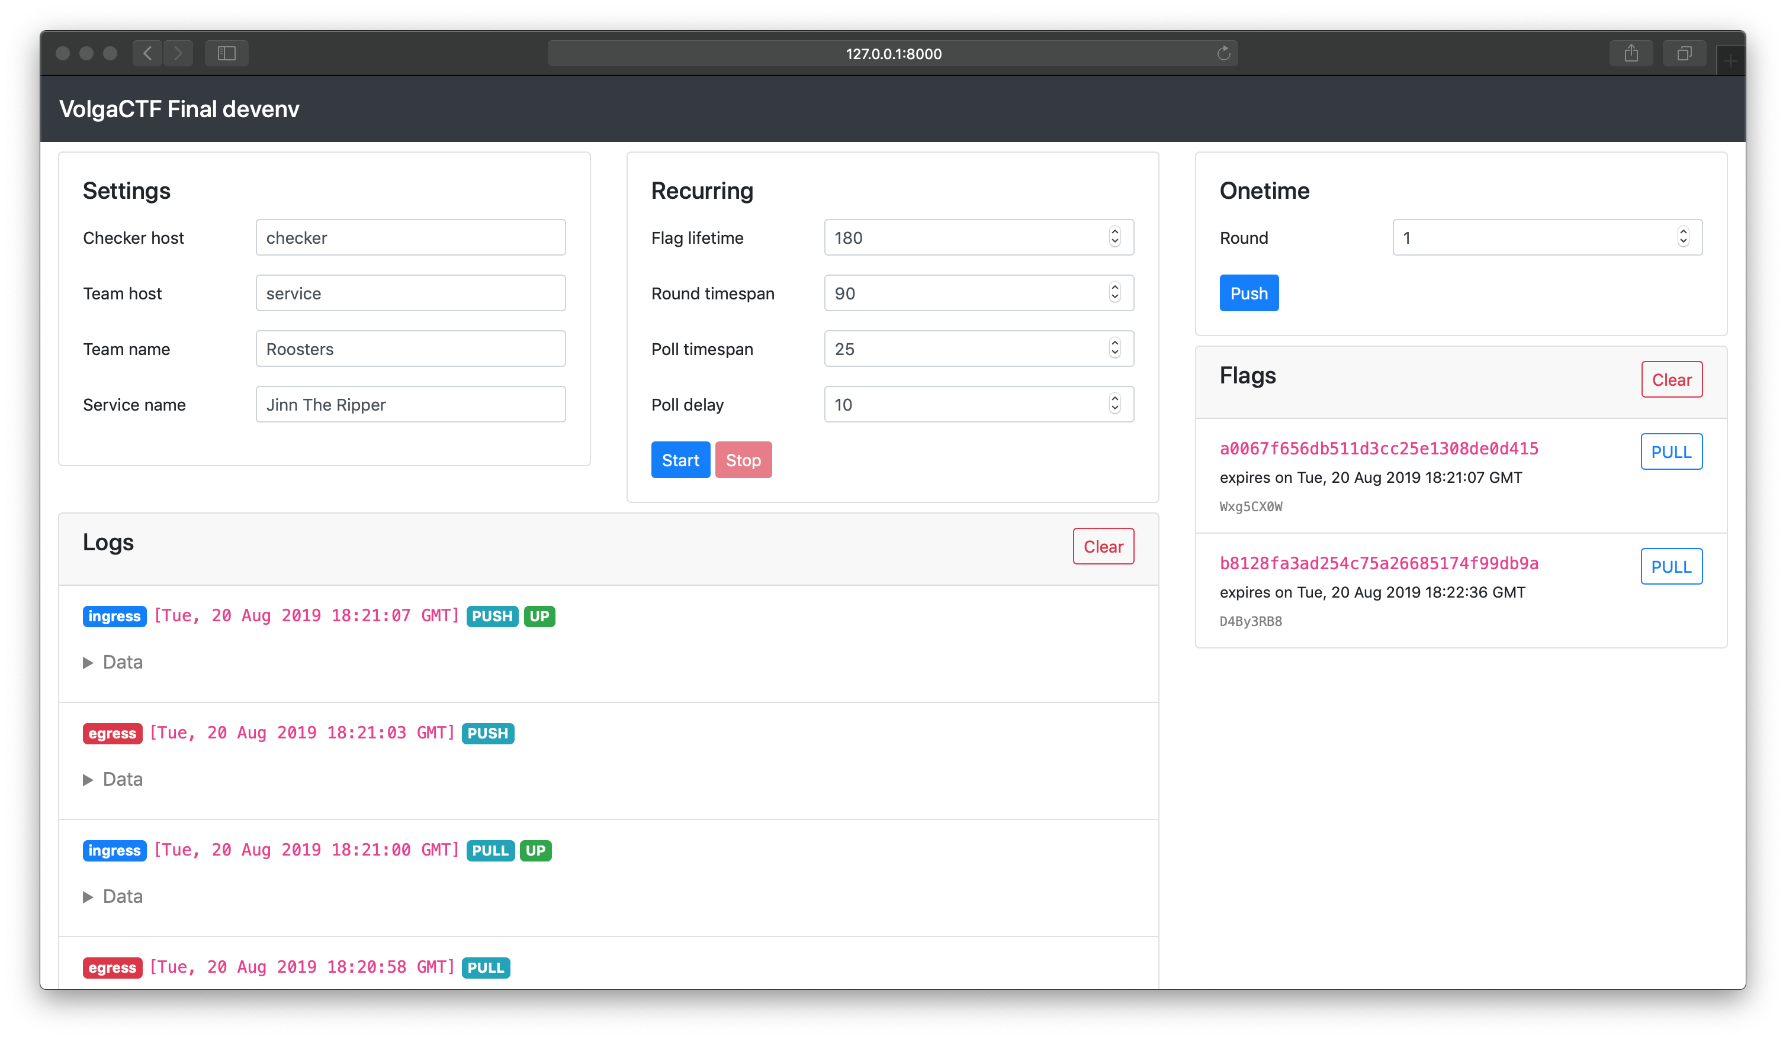Click Flag lifetime stepper arrows
The image size is (1786, 1039).
click(1115, 237)
